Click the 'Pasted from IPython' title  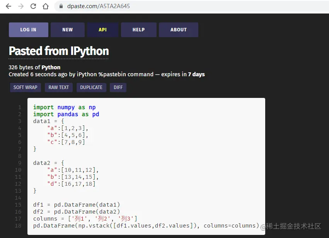click(x=59, y=51)
